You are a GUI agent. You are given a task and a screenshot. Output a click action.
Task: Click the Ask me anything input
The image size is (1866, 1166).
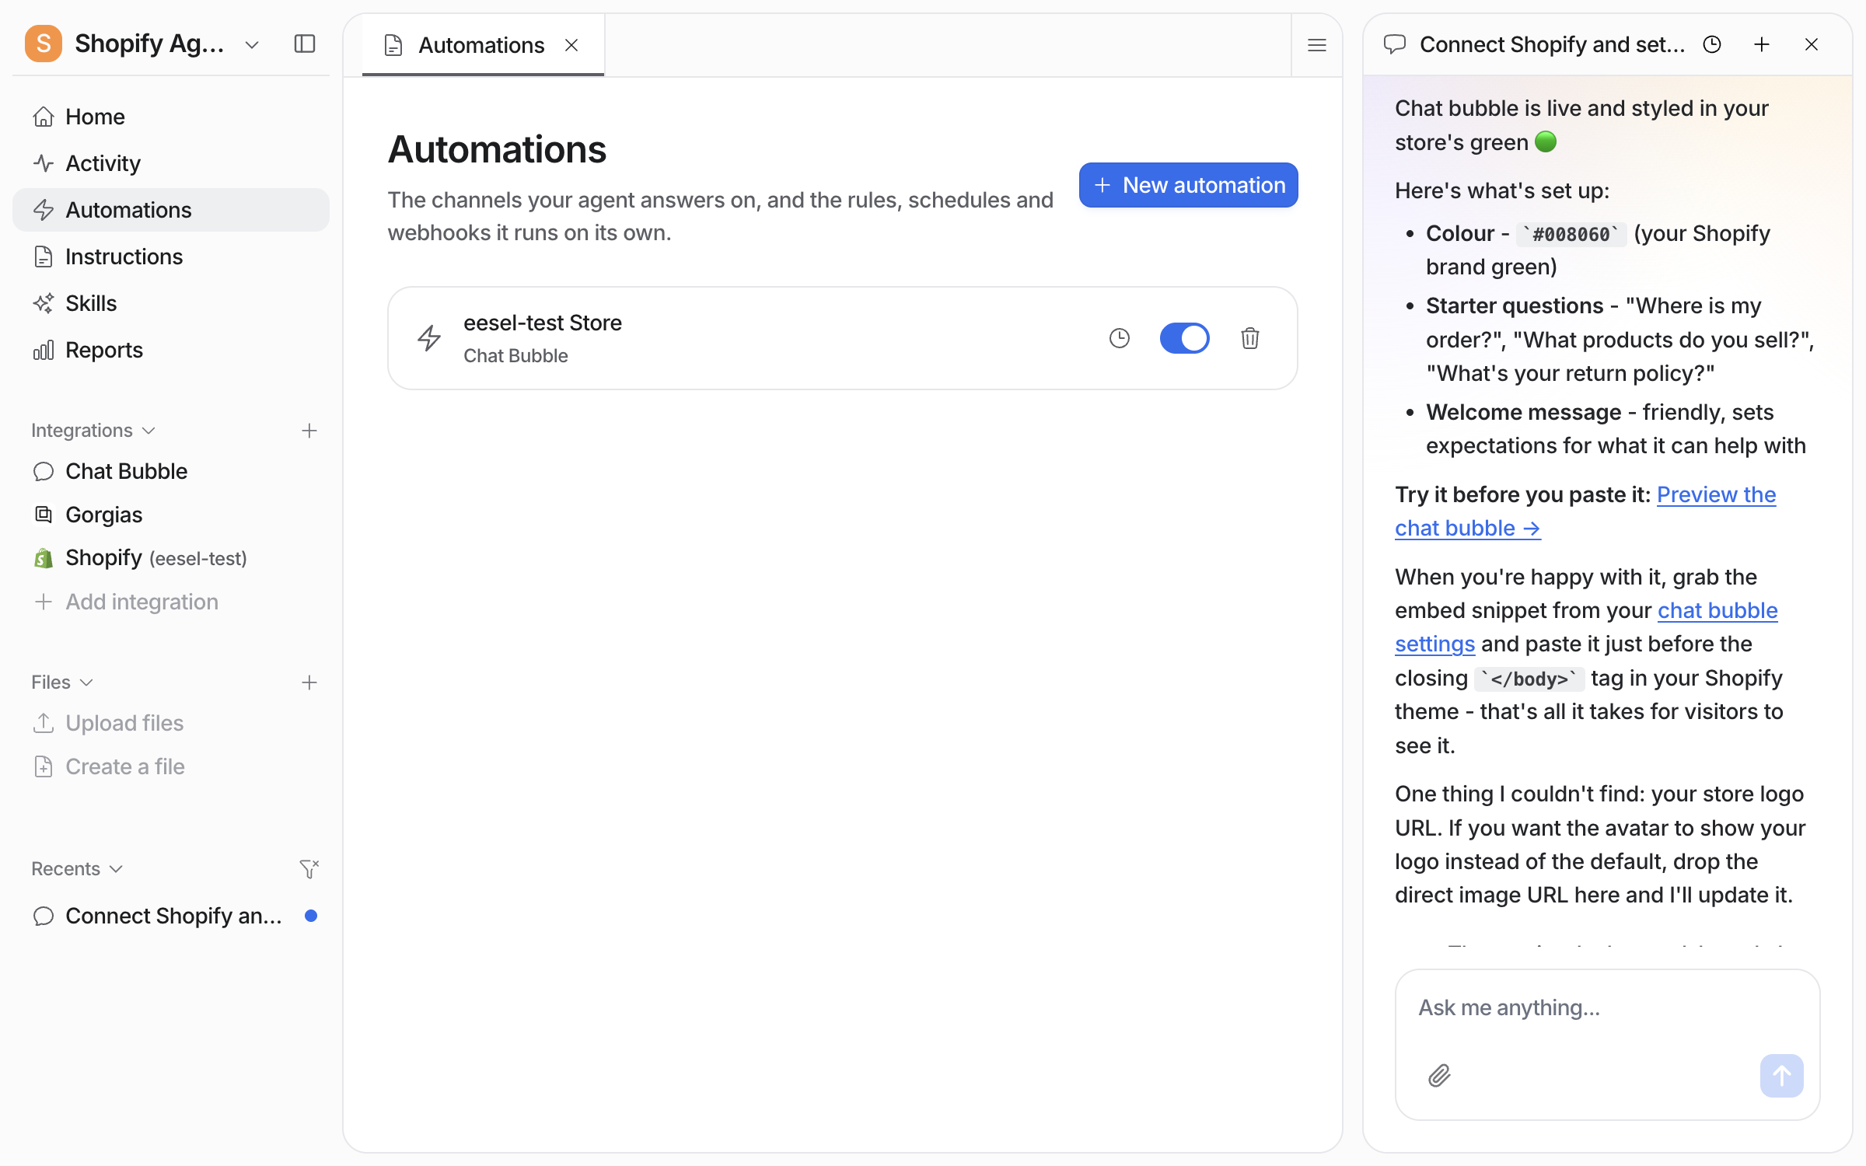coord(1608,1008)
